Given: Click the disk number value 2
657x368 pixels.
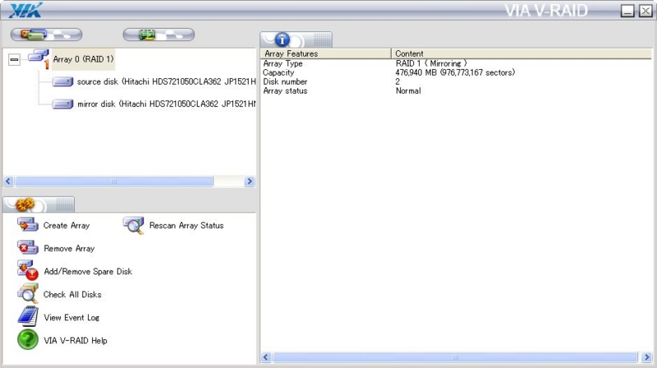Looking at the screenshot, I should pos(397,81).
